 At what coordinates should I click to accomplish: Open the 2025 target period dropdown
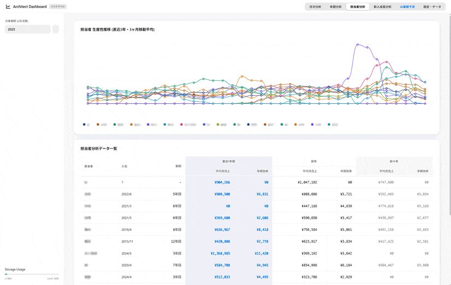pyautogui.click(x=28, y=29)
